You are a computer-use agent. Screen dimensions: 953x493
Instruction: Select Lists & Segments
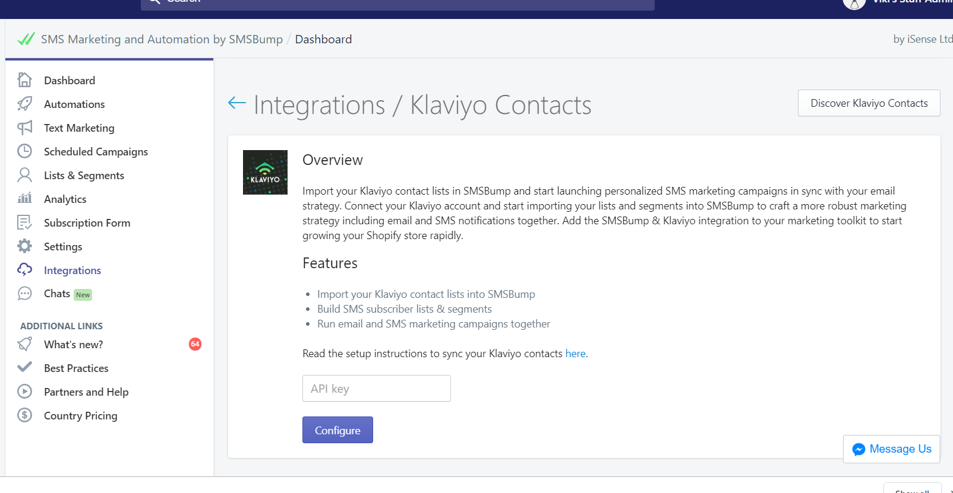pos(84,176)
